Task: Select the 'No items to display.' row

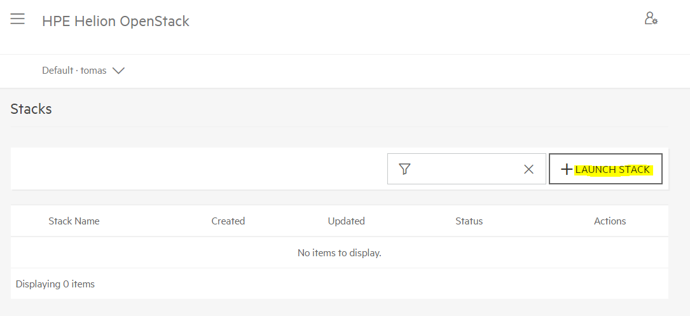Action: click(340, 252)
